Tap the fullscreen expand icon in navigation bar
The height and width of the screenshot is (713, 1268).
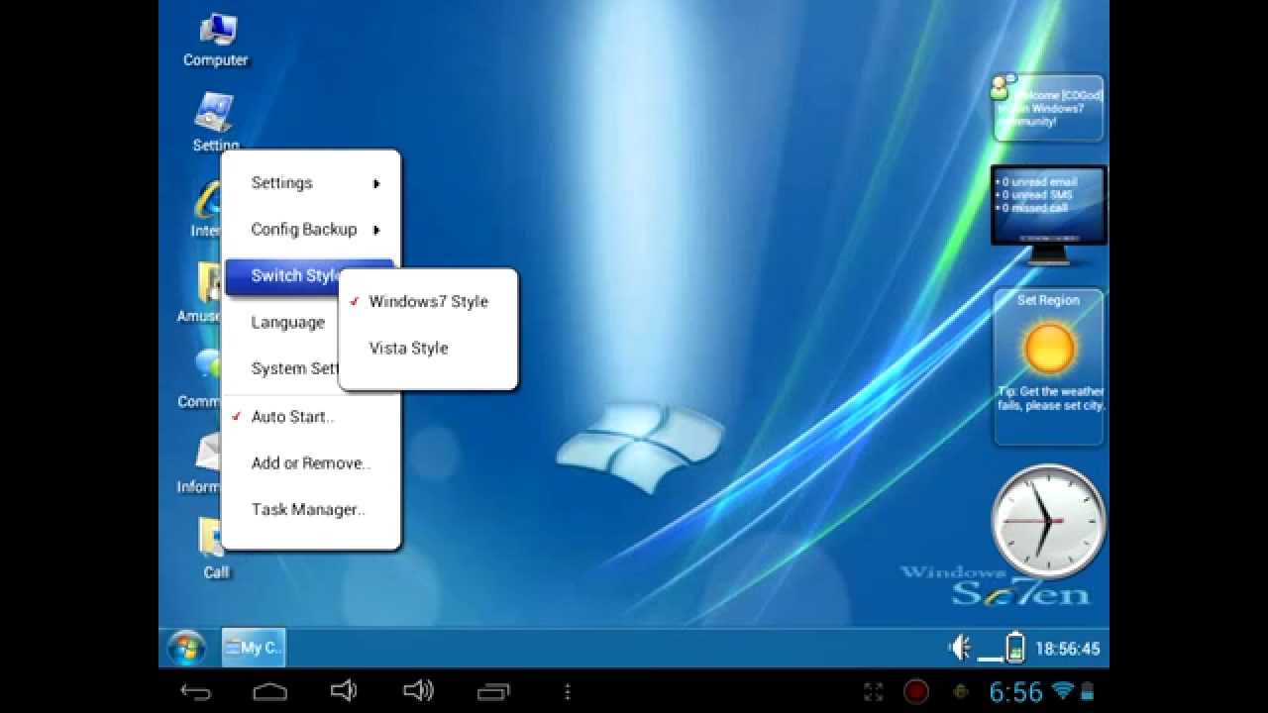click(x=873, y=691)
